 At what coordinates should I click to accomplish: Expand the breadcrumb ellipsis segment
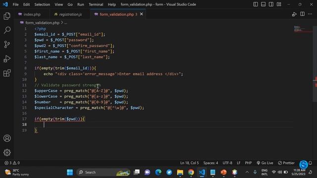[66, 23]
